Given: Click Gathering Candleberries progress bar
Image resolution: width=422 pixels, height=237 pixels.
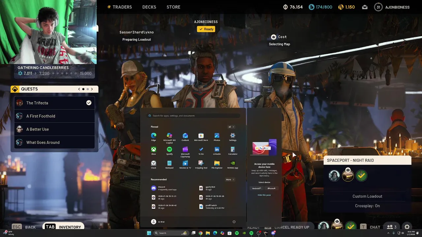Looking at the screenshot, I should pyautogui.click(x=54, y=73).
